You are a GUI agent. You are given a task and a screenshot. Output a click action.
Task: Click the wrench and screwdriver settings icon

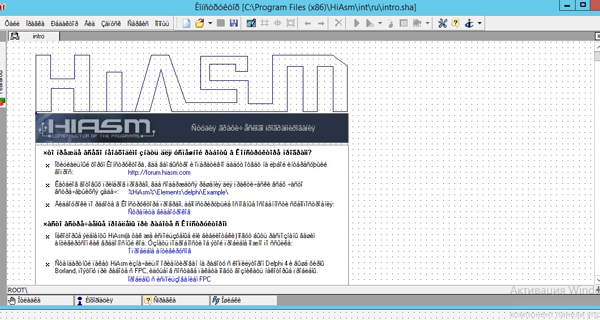tap(443, 23)
